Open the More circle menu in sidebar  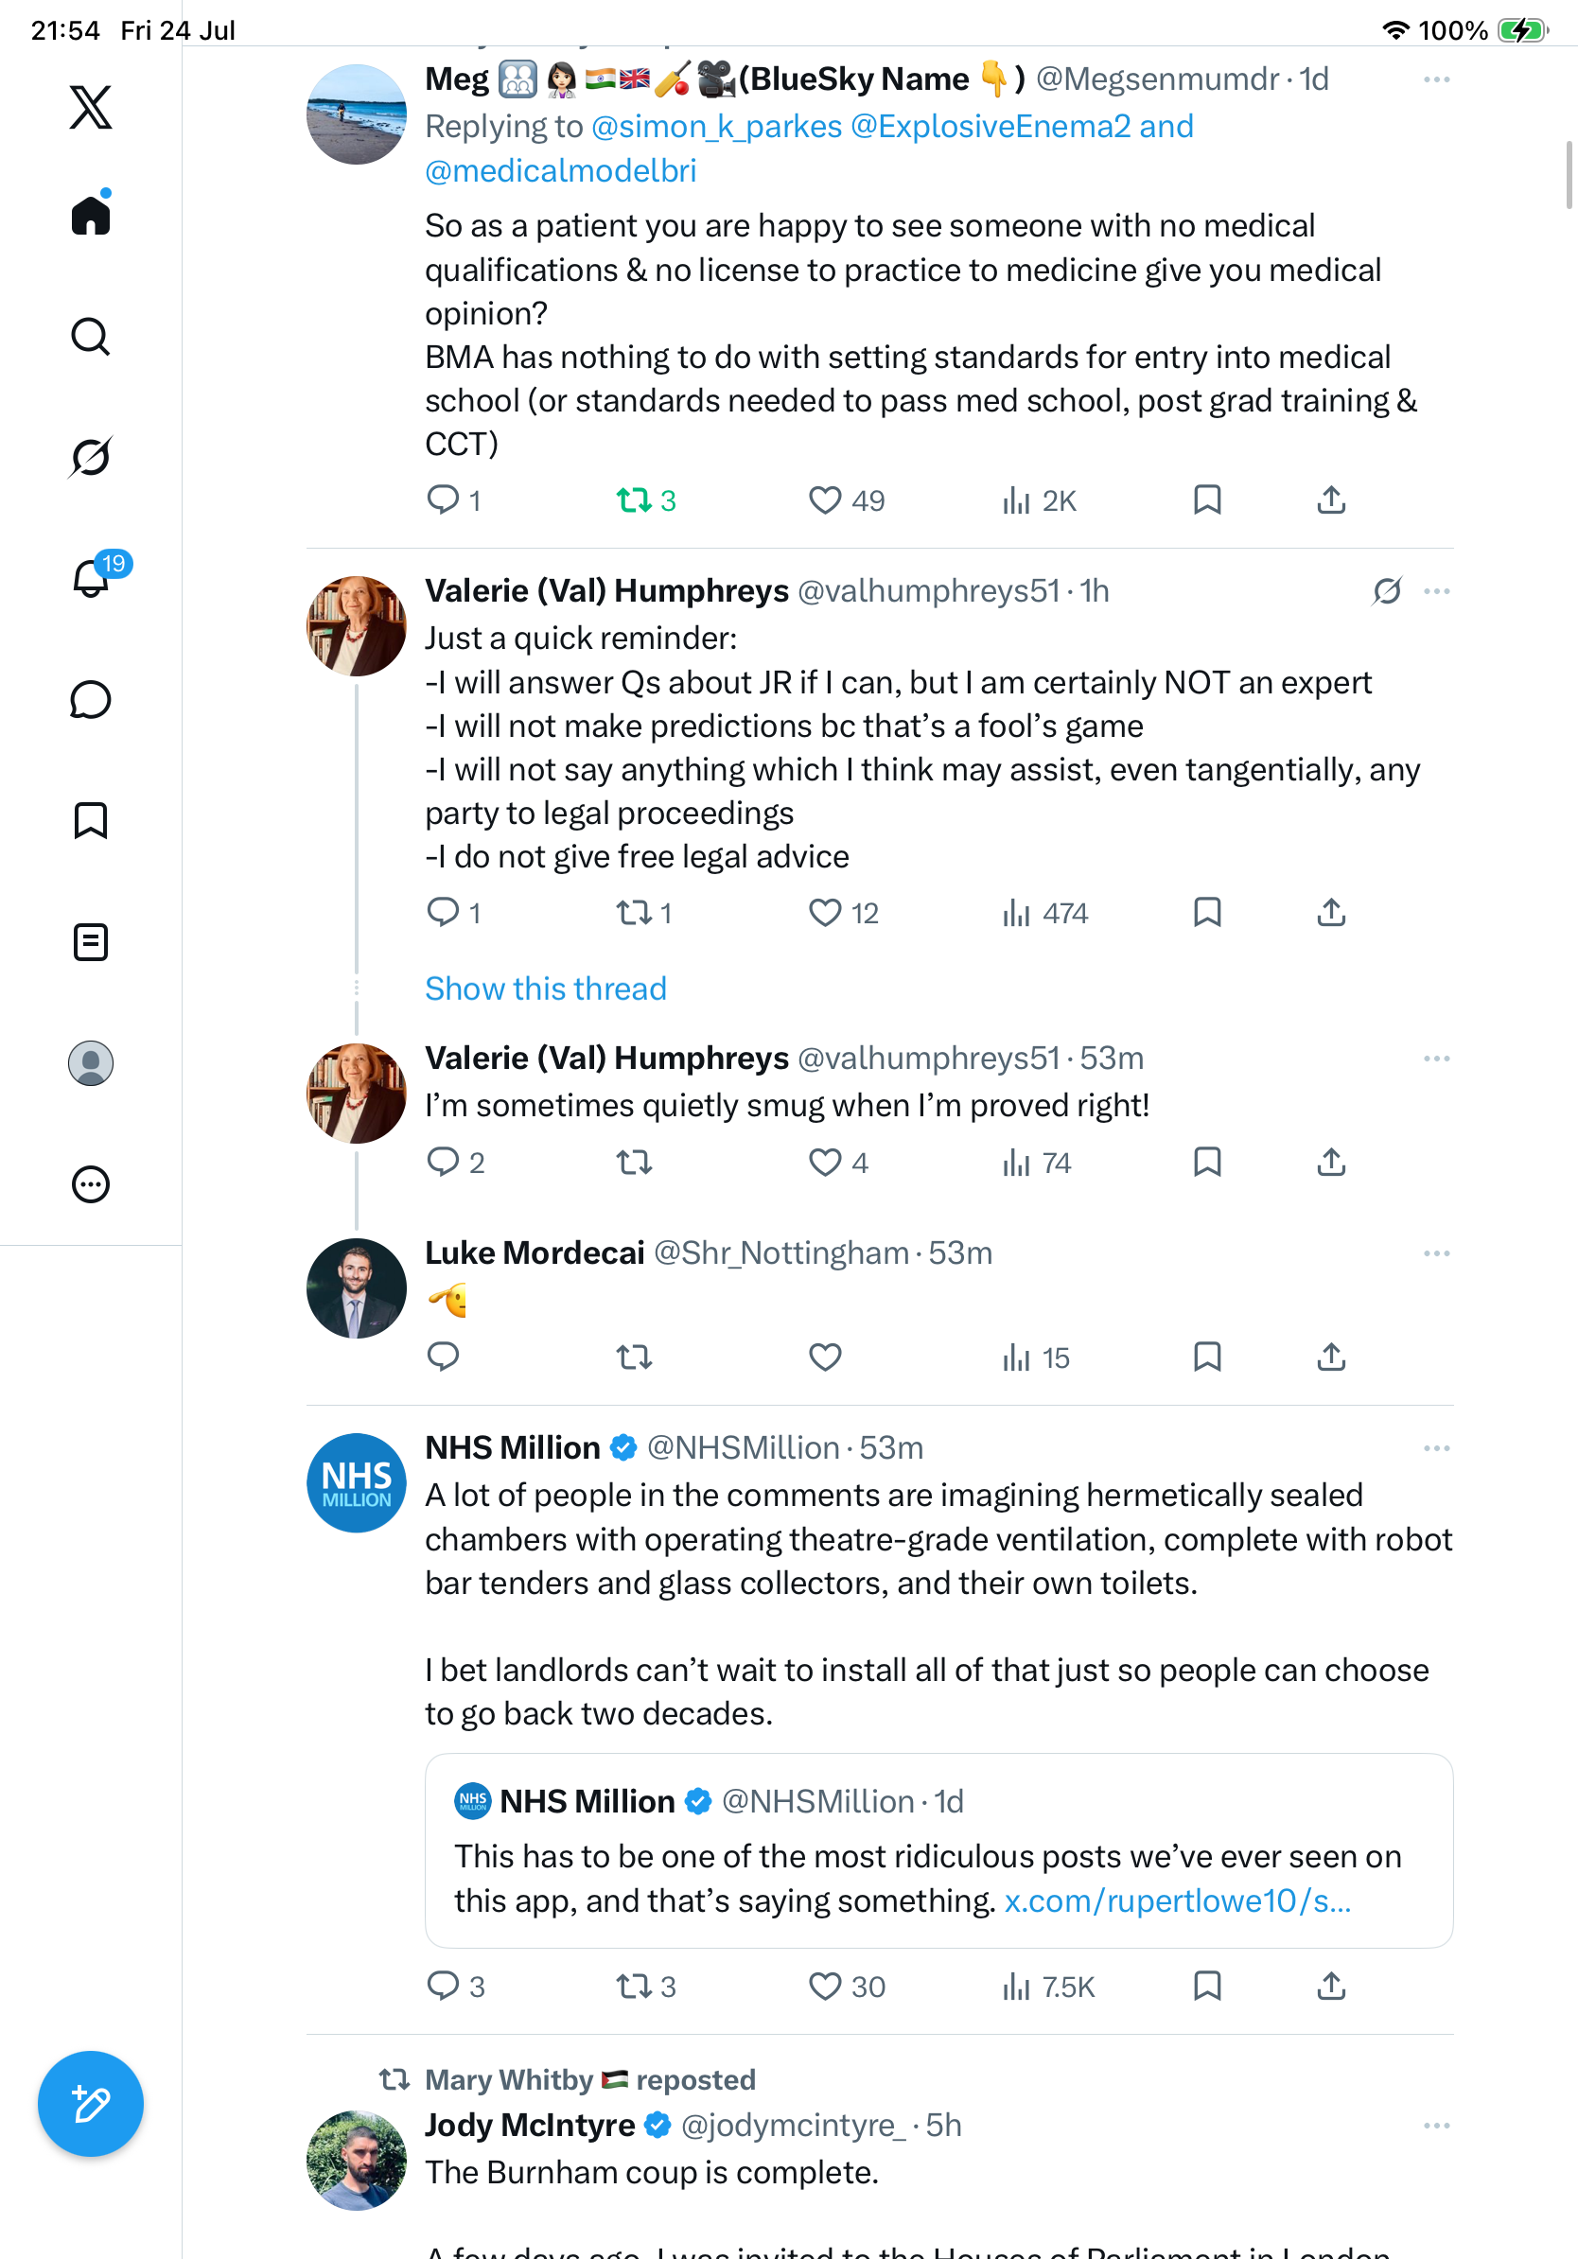(91, 1184)
